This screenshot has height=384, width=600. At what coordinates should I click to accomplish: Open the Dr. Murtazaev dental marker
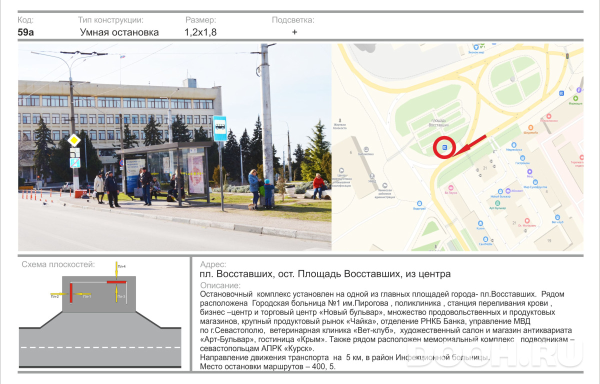click(x=527, y=220)
